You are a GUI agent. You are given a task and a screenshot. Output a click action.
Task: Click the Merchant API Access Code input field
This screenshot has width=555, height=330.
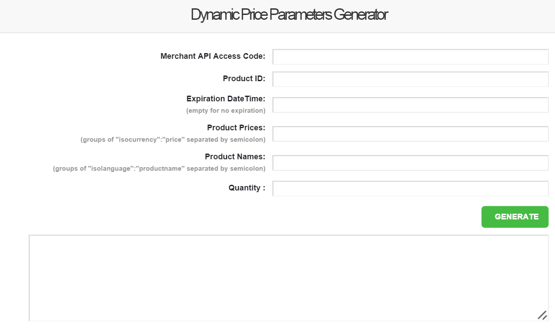[411, 57]
